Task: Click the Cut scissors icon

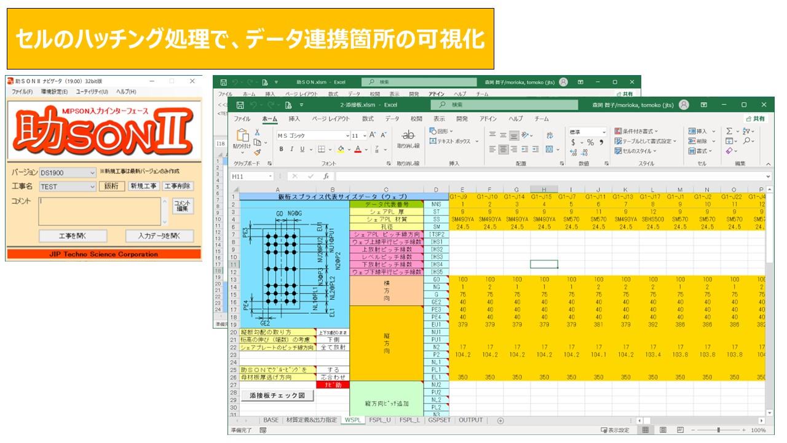Action: pos(258,132)
